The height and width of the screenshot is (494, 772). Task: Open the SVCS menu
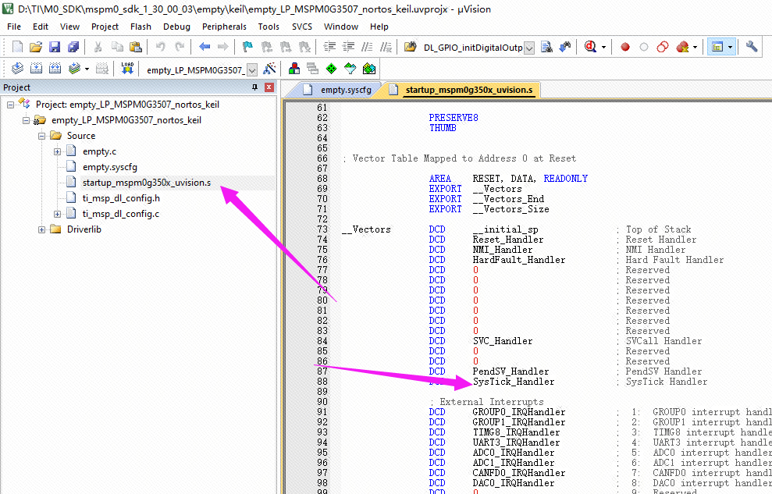pos(302,27)
